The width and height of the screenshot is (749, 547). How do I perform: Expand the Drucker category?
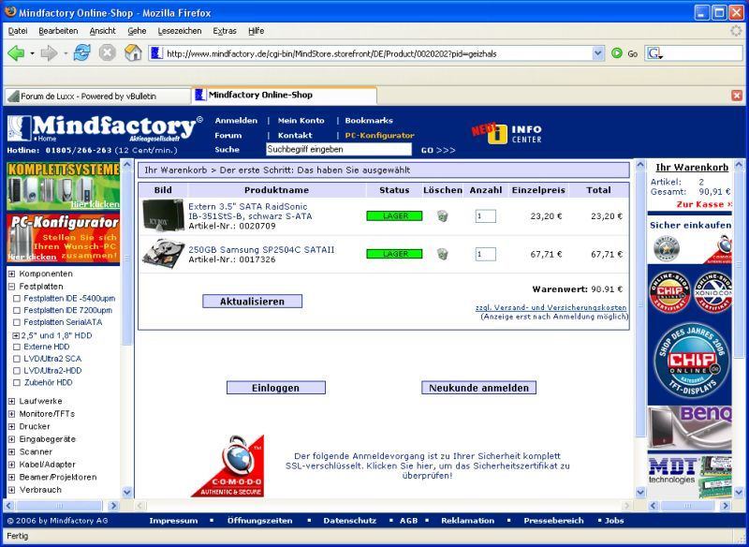(x=12, y=426)
